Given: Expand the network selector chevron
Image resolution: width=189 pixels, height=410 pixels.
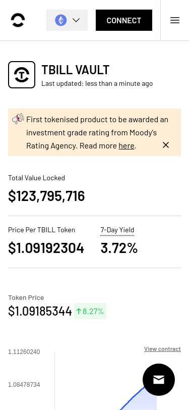Looking at the screenshot, I should pos(76,20).
